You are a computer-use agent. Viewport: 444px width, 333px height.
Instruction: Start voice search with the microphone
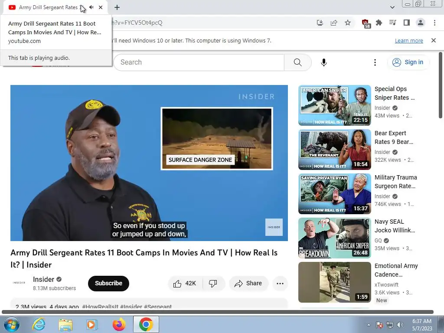pos(324,62)
